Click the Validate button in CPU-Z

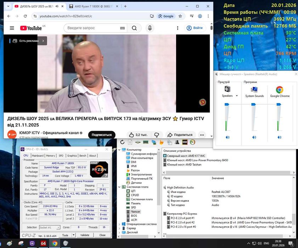coord(85,235)
